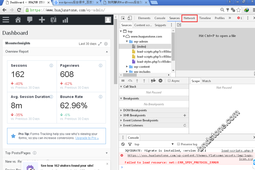Switch to the Console tab in DevTools
This screenshot has width=255, height=170.
coord(160,18)
